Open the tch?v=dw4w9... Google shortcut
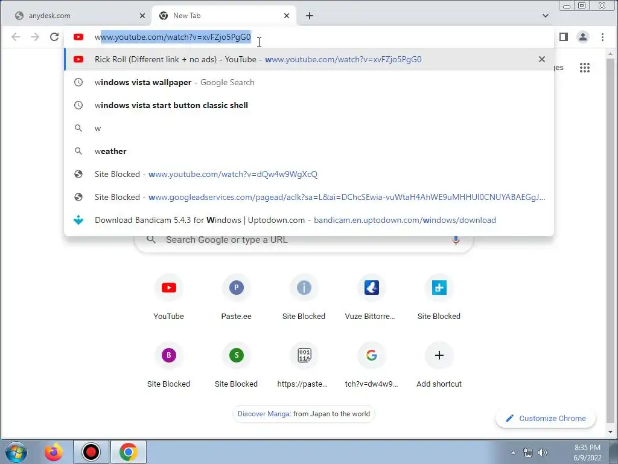The image size is (618, 464). [x=371, y=365]
